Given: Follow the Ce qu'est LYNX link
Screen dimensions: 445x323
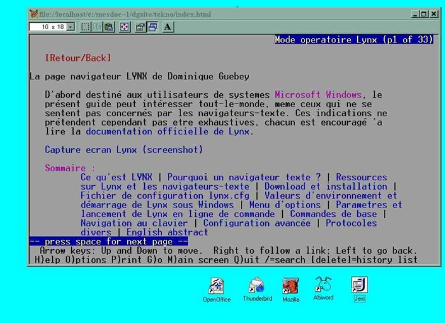Looking at the screenshot, I should [116, 177].
